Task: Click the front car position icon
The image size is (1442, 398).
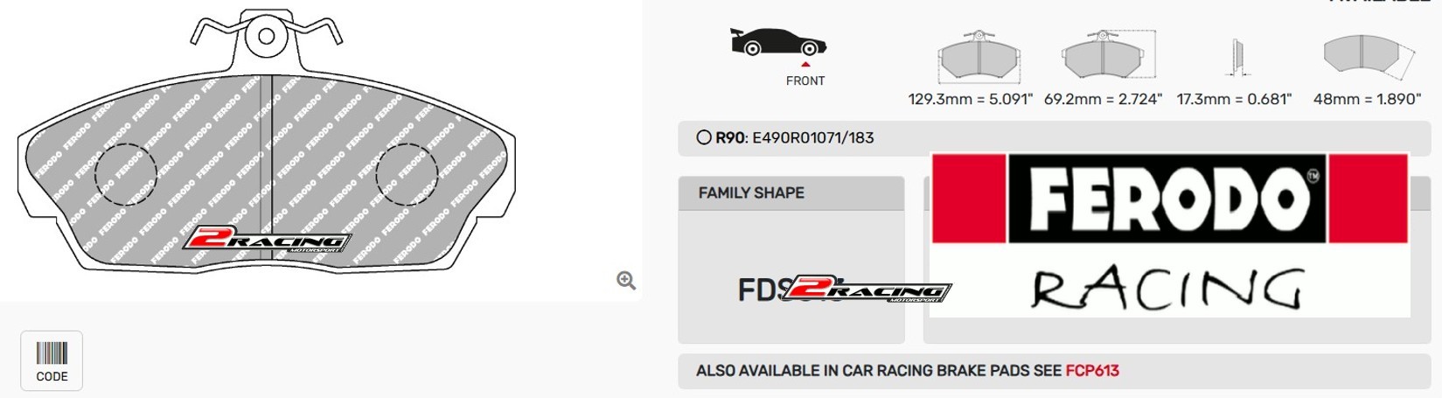Action: (x=778, y=42)
